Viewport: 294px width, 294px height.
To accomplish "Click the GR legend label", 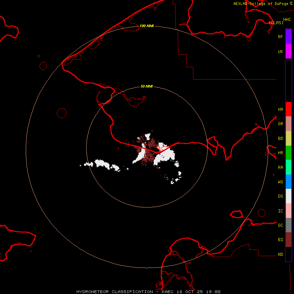I will coord(280,124).
